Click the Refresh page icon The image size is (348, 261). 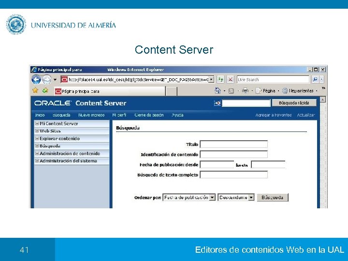[x=220, y=79]
